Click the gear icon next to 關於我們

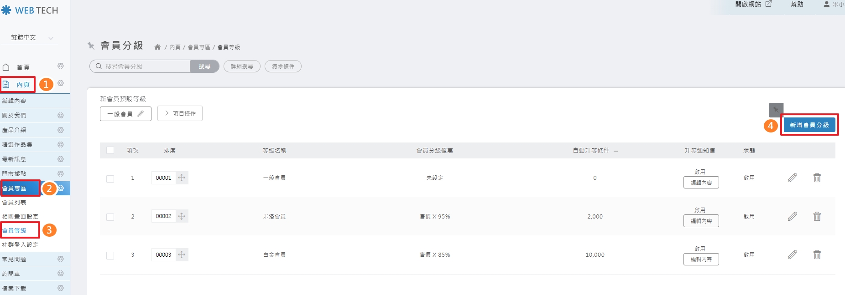click(60, 115)
